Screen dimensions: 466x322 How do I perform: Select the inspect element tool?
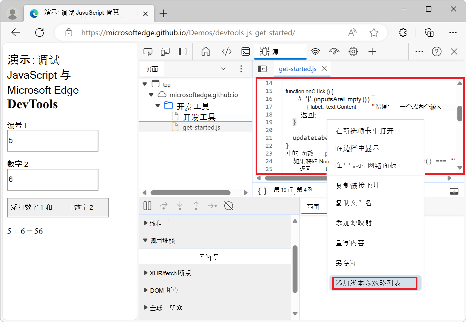pos(148,52)
